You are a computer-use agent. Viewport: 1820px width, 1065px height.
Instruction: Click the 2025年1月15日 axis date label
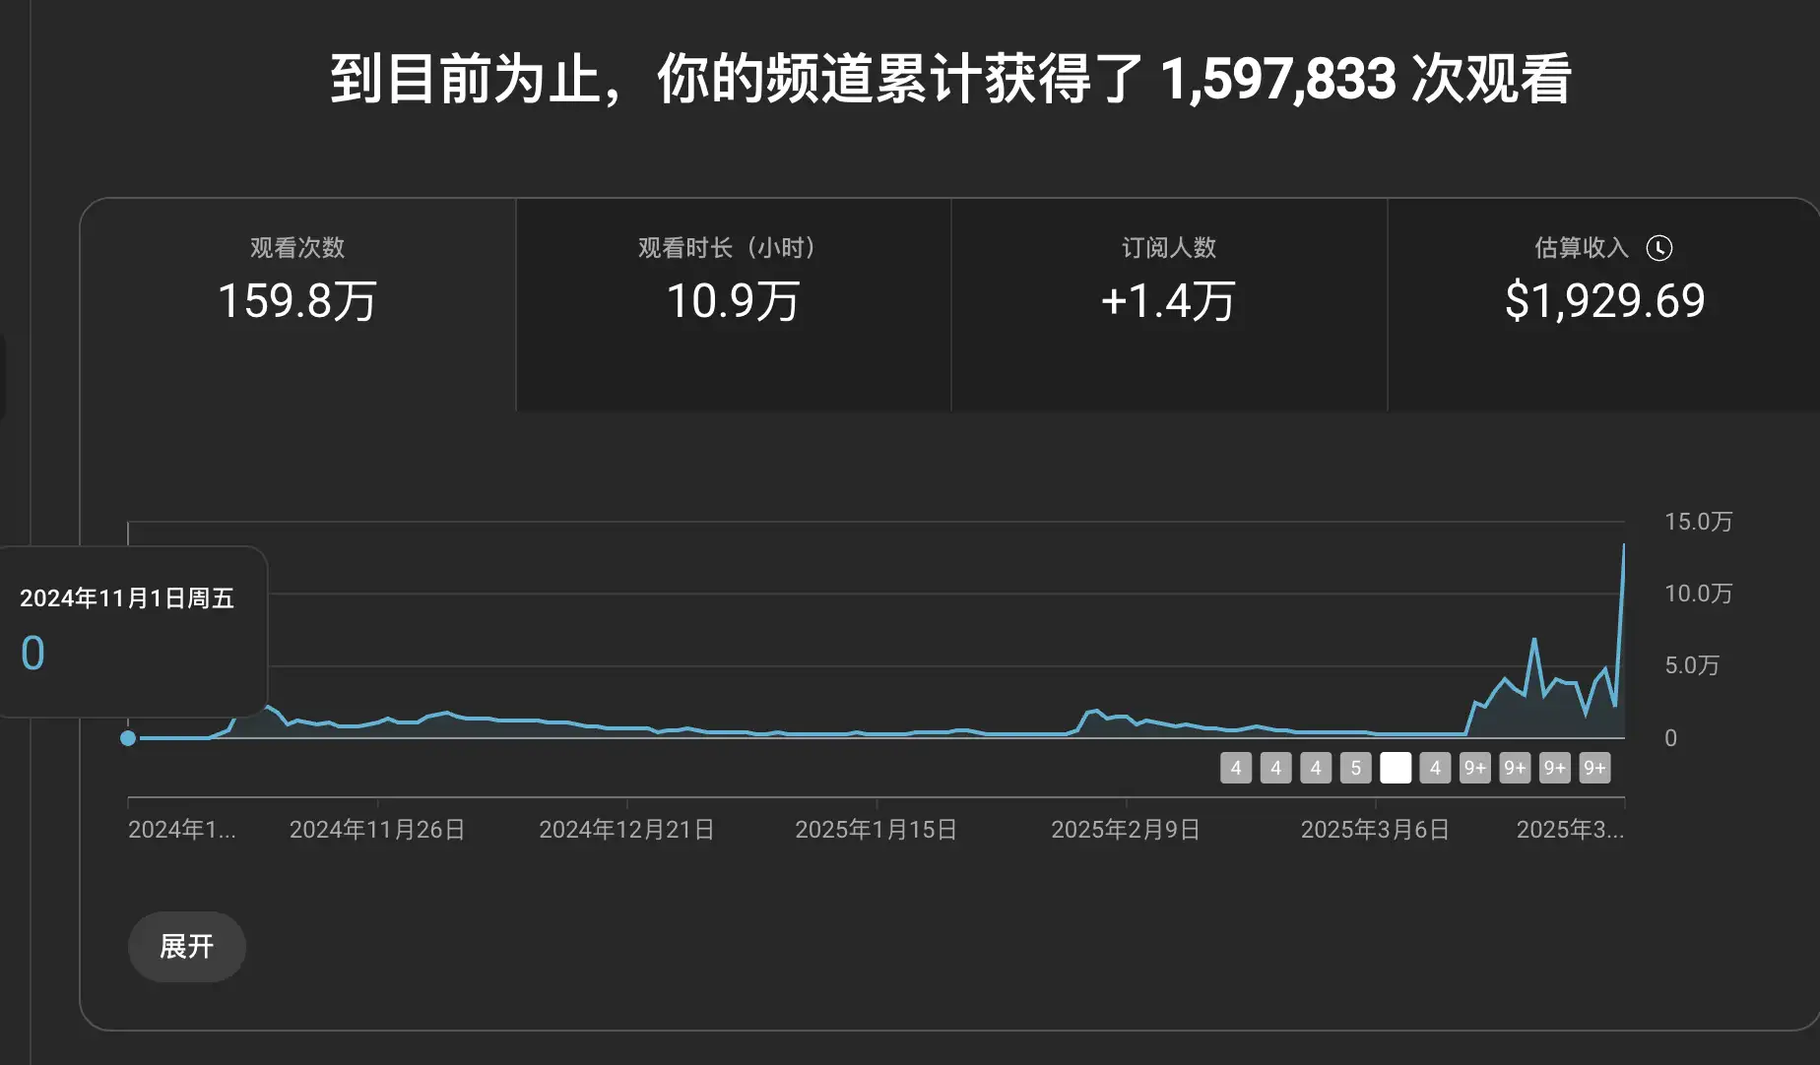click(x=876, y=830)
